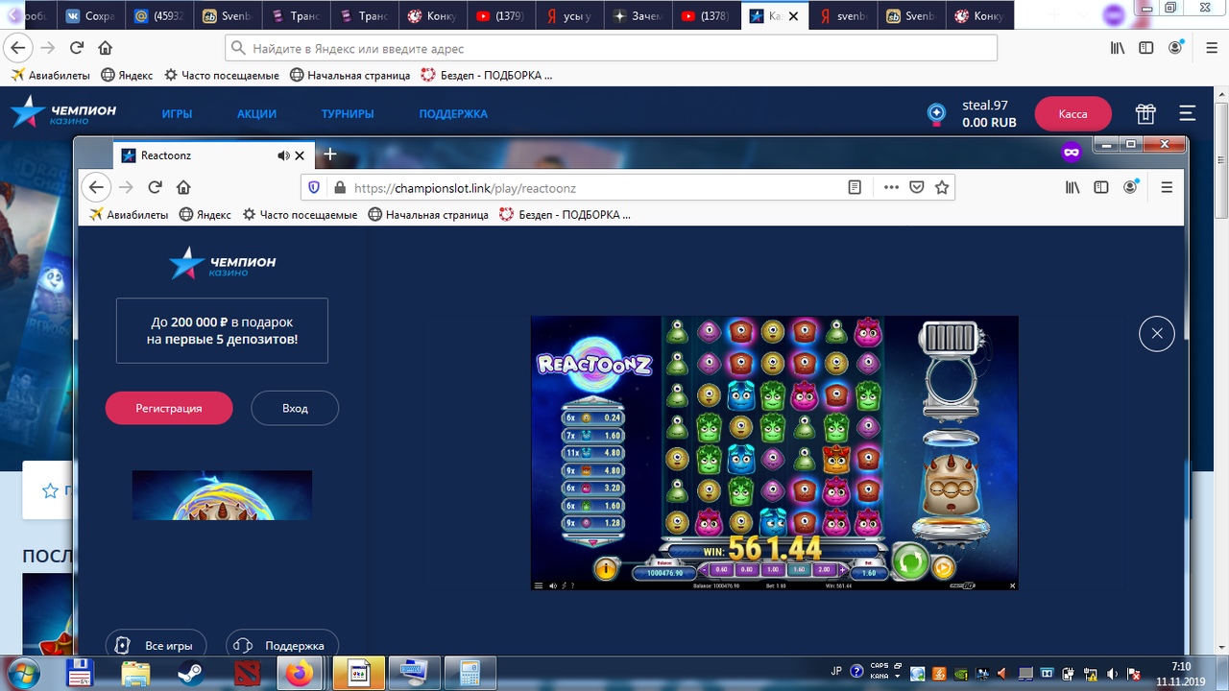This screenshot has height=691, width=1229.
Task: Select the 0.60 bet value
Action: [x=721, y=570]
